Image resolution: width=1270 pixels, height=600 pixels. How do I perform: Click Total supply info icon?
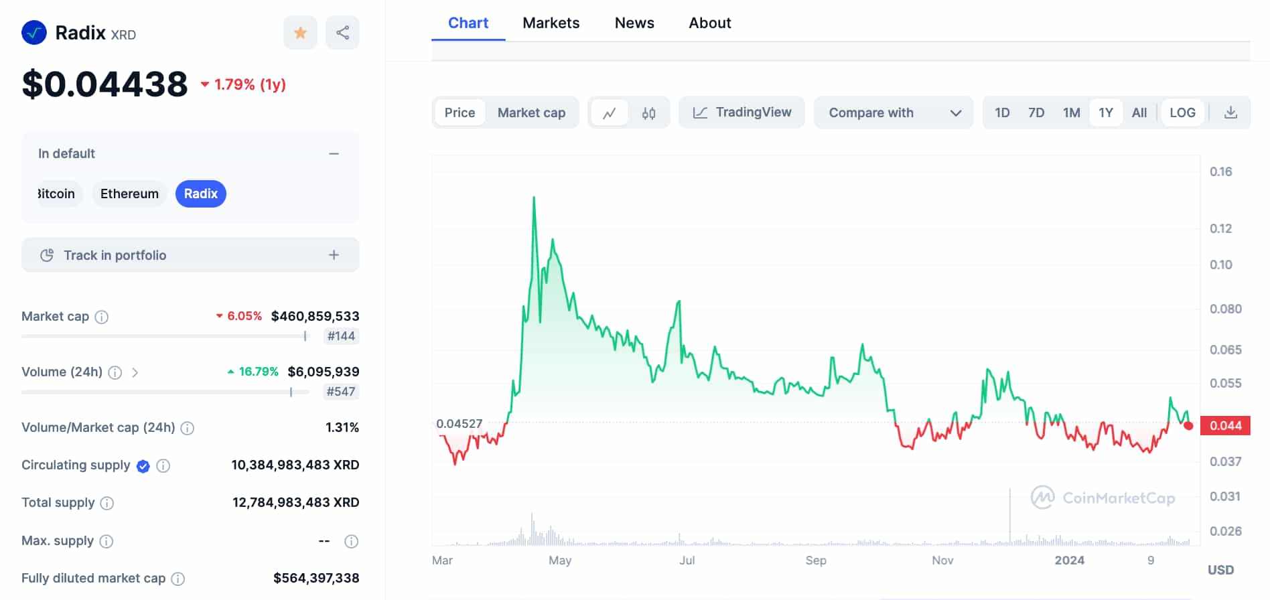click(107, 503)
